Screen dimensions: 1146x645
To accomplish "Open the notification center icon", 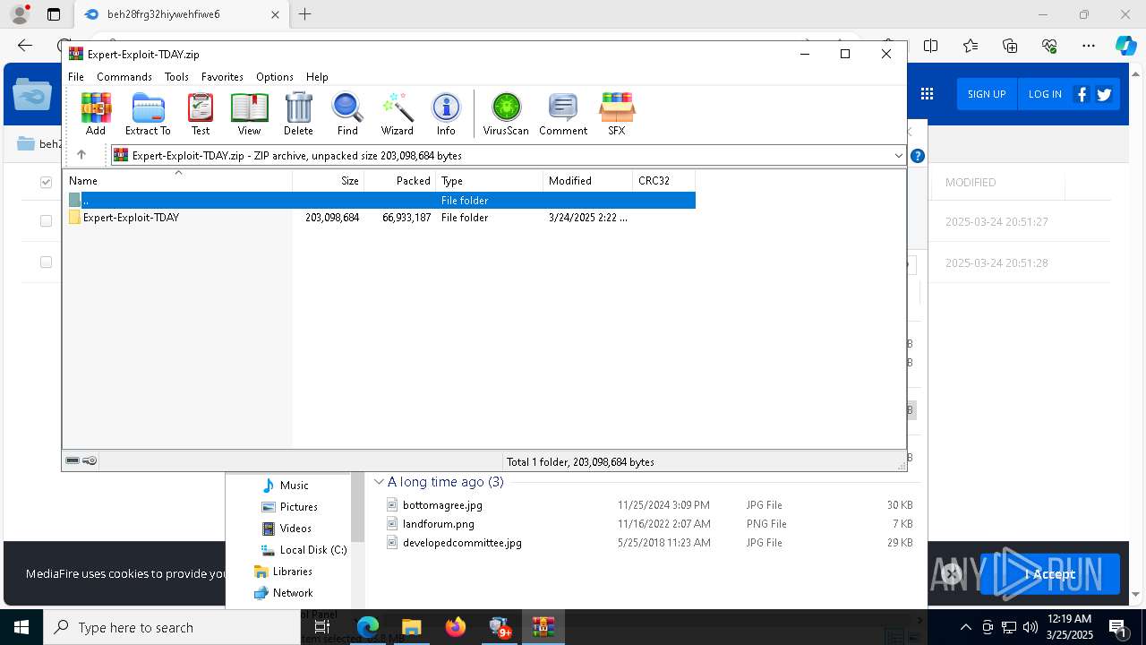I will point(1118,627).
